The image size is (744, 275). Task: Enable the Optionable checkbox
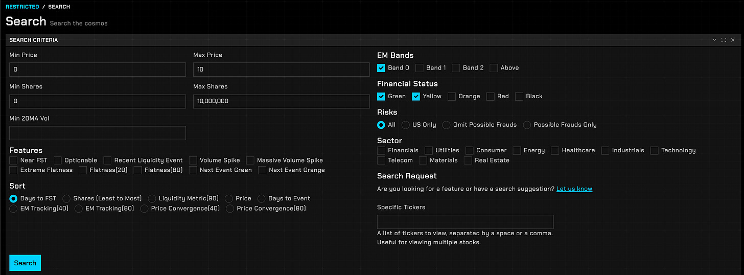point(58,161)
